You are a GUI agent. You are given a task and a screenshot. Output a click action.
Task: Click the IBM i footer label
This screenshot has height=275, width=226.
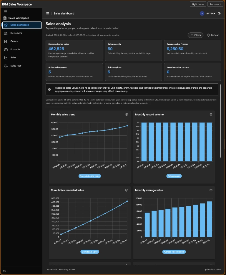(x=5, y=271)
